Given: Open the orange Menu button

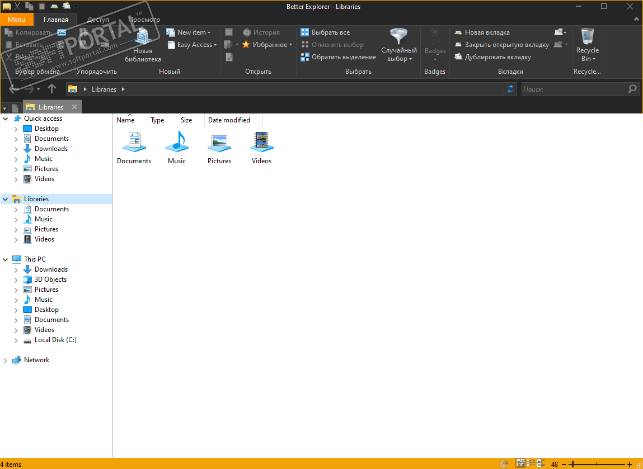Looking at the screenshot, I should click(x=16, y=19).
